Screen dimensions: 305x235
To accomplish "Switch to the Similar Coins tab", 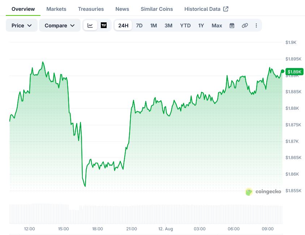I will coord(157,9).
